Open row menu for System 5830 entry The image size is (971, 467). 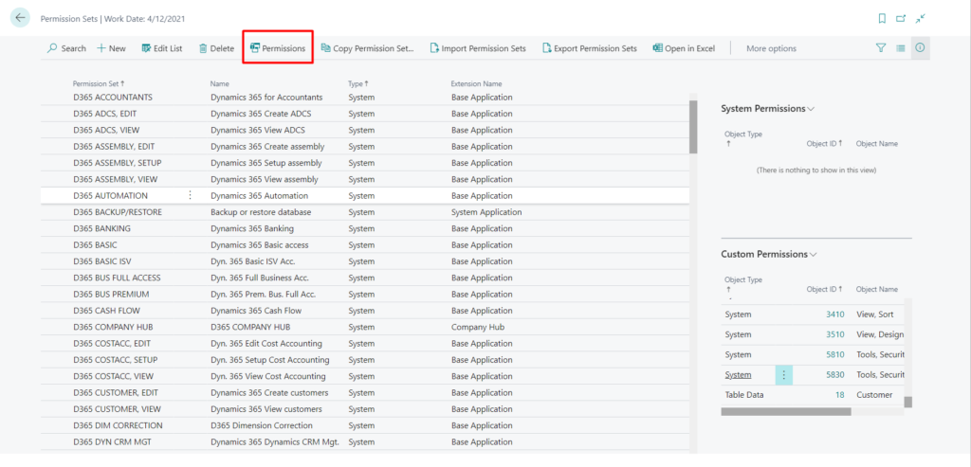point(784,375)
